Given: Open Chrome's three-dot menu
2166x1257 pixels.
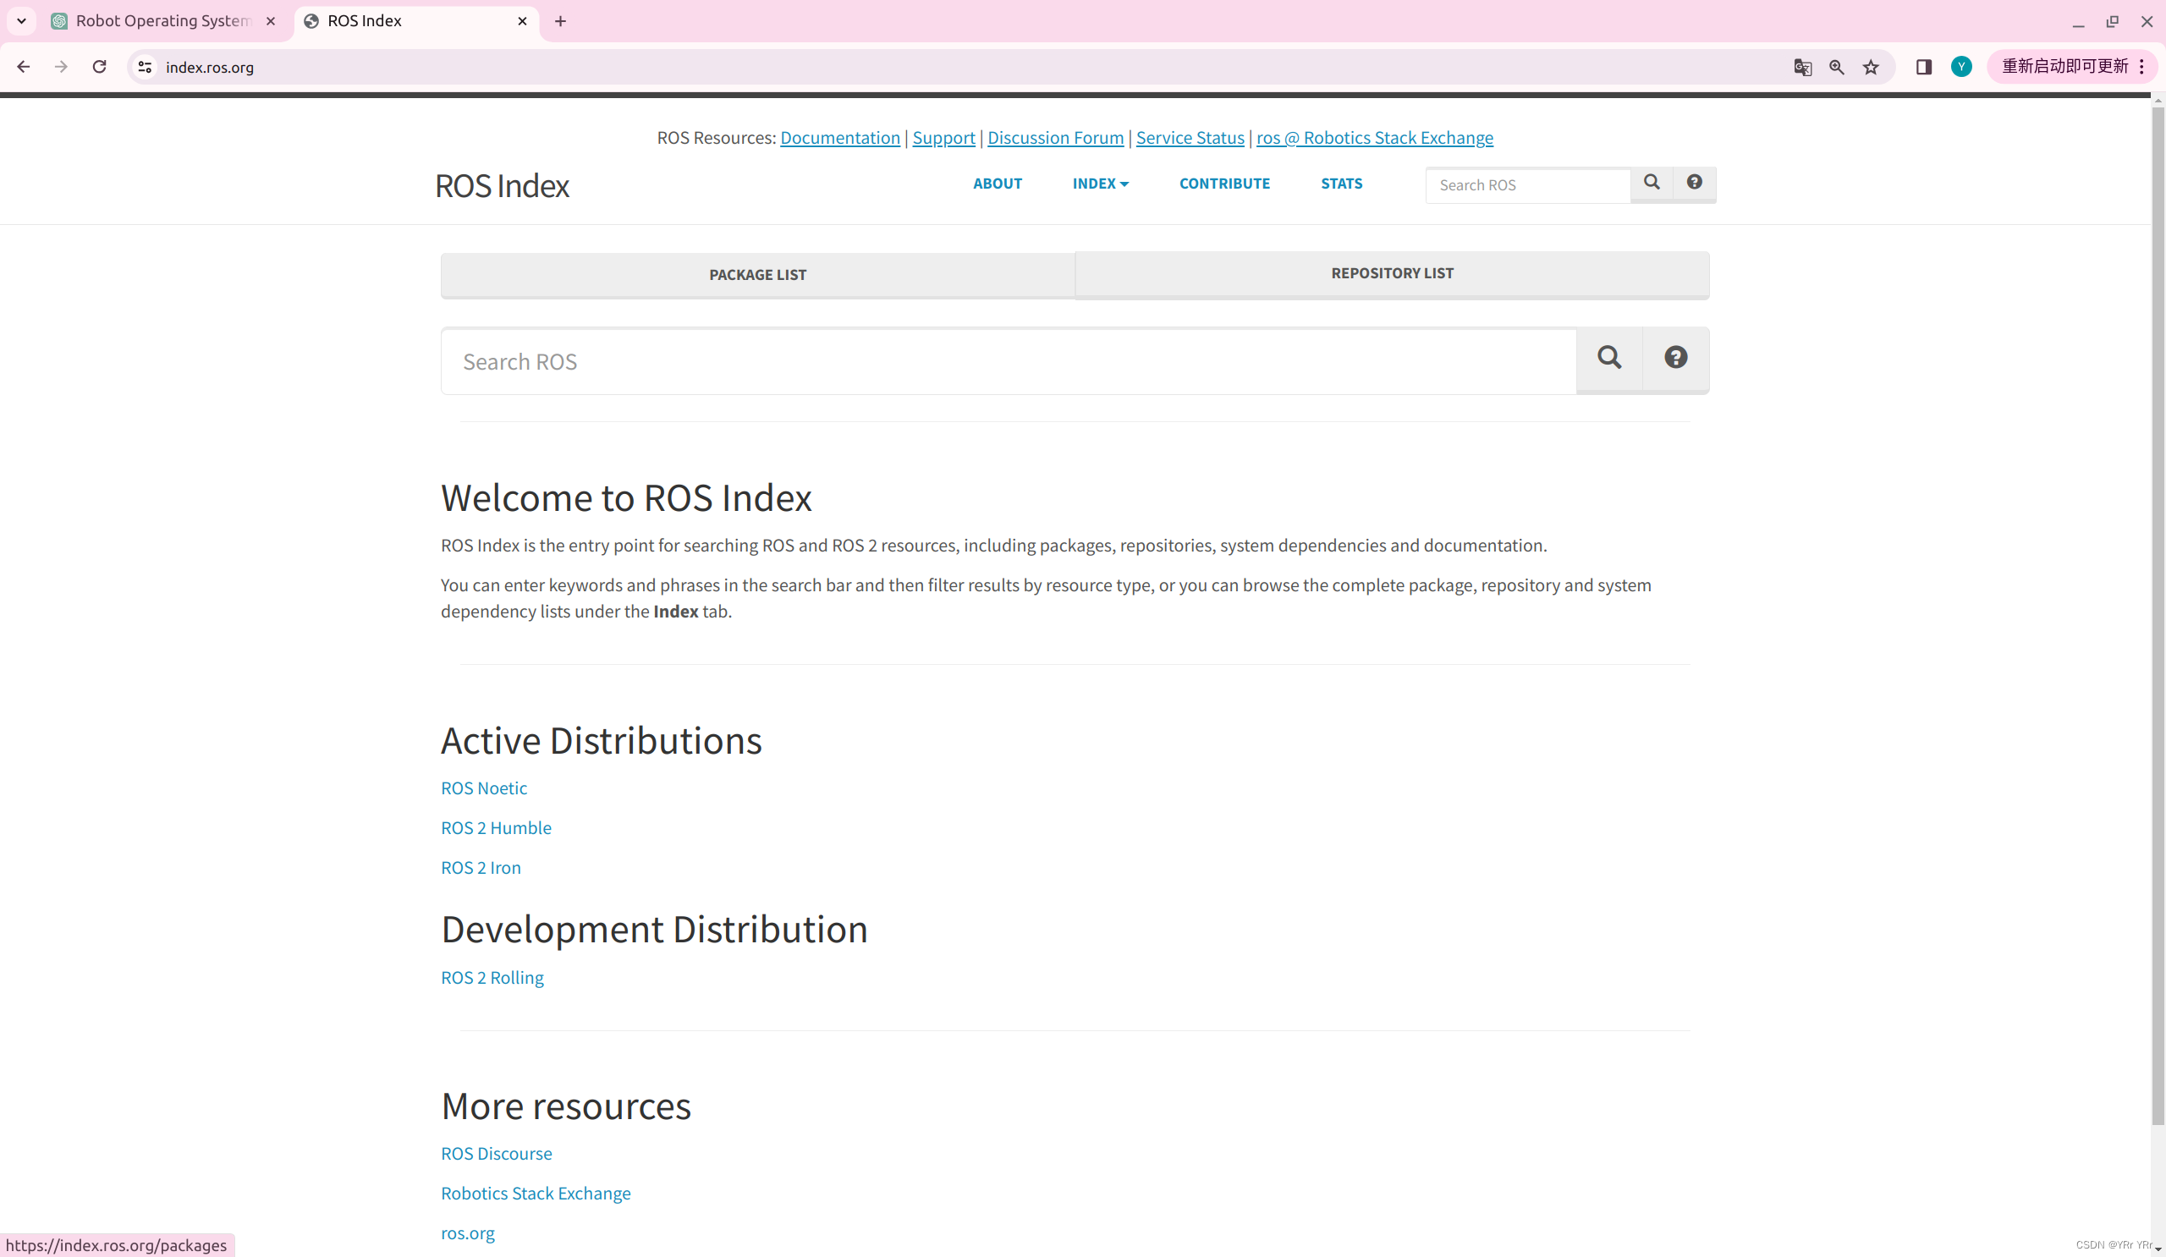Looking at the screenshot, I should [2142, 67].
